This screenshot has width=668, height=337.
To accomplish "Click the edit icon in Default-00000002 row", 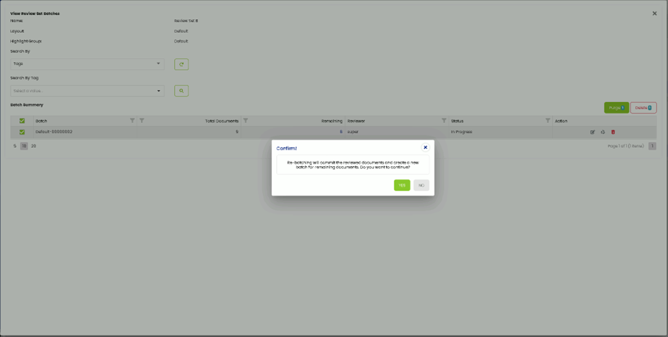I will pos(593,132).
